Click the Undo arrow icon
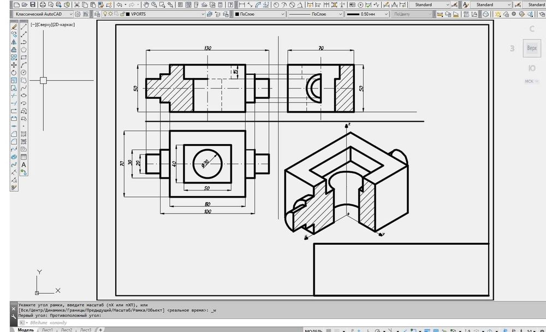Image resolution: width=546 pixels, height=332 pixels. coord(120,5)
